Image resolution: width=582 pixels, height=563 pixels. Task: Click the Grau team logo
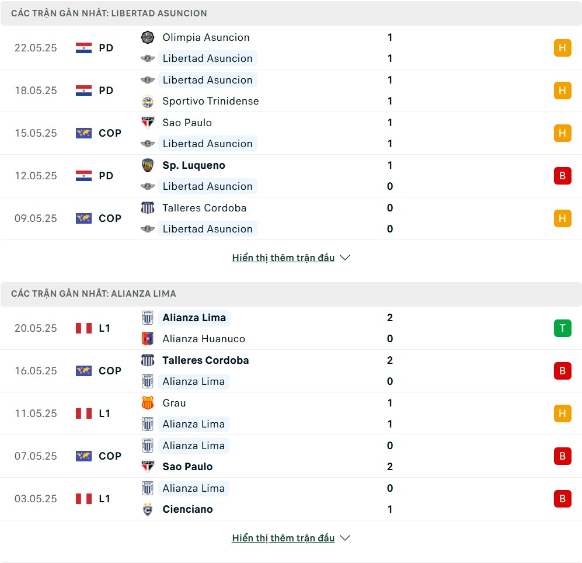pyautogui.click(x=148, y=403)
